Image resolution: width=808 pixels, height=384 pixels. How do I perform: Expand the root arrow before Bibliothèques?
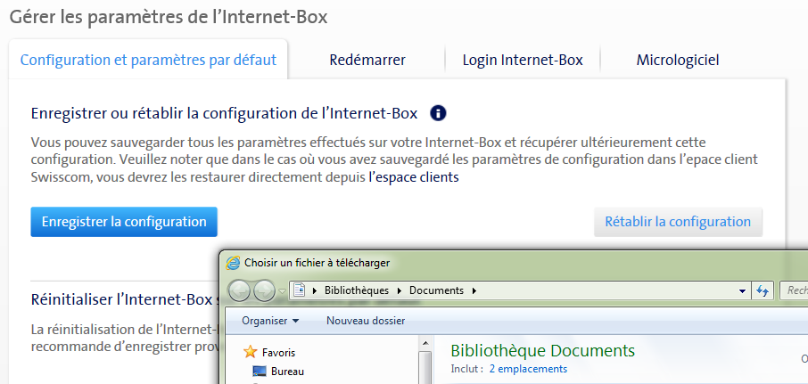[x=315, y=290]
